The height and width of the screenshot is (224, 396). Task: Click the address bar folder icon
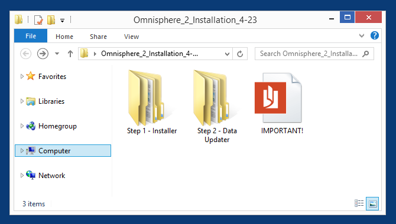85,54
